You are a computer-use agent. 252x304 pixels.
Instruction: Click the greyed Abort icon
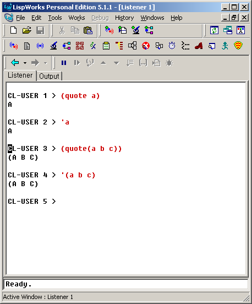(90, 63)
